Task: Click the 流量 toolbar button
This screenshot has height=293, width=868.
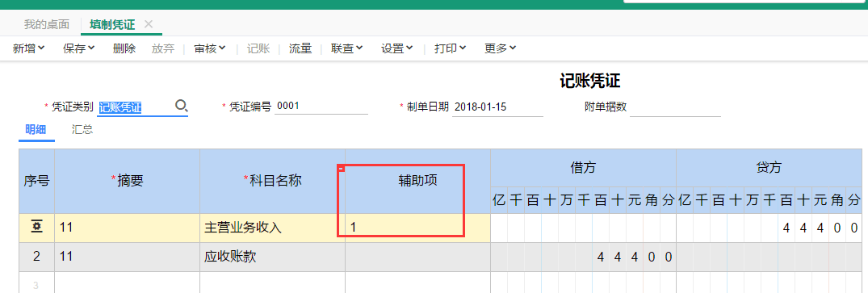Action: (x=300, y=48)
